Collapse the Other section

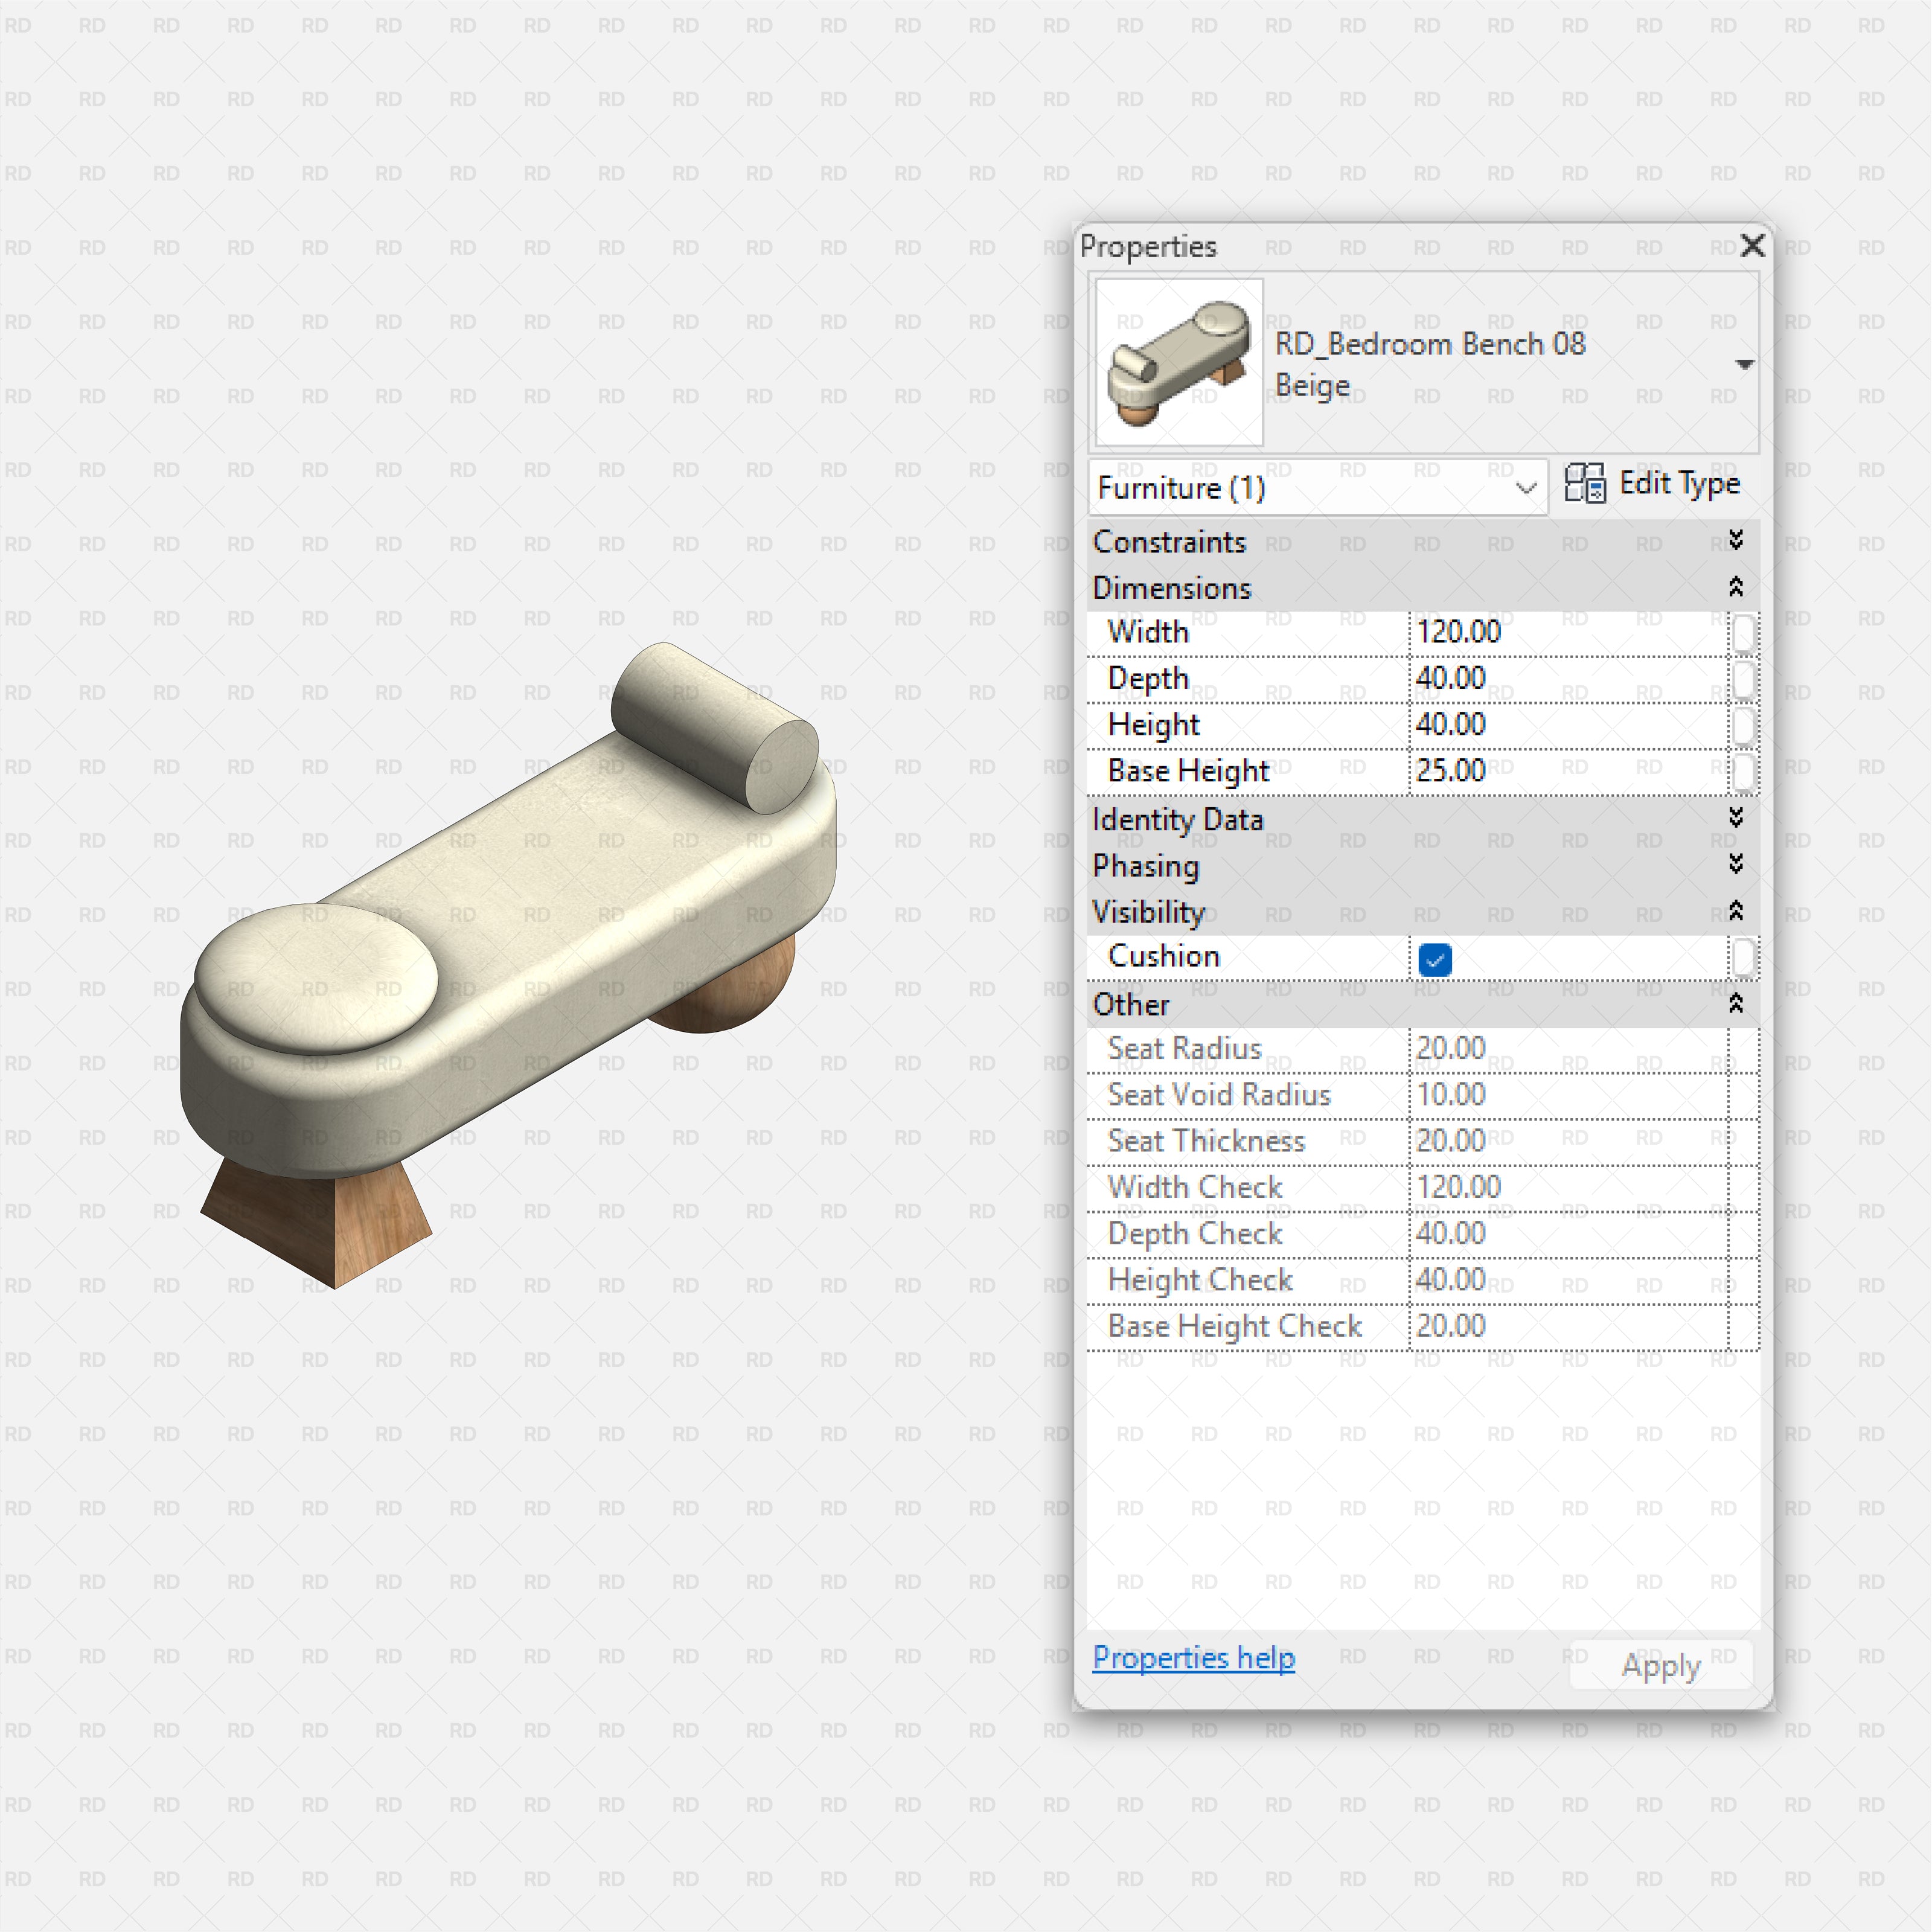click(x=1736, y=1003)
